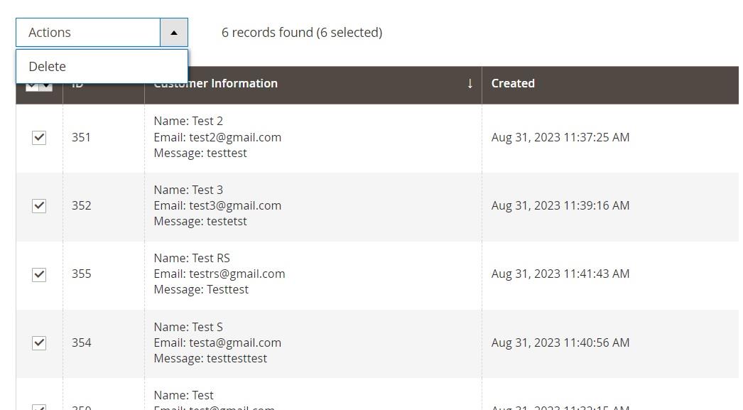
Task: Click the ID cell showing 351
Action: pos(81,138)
